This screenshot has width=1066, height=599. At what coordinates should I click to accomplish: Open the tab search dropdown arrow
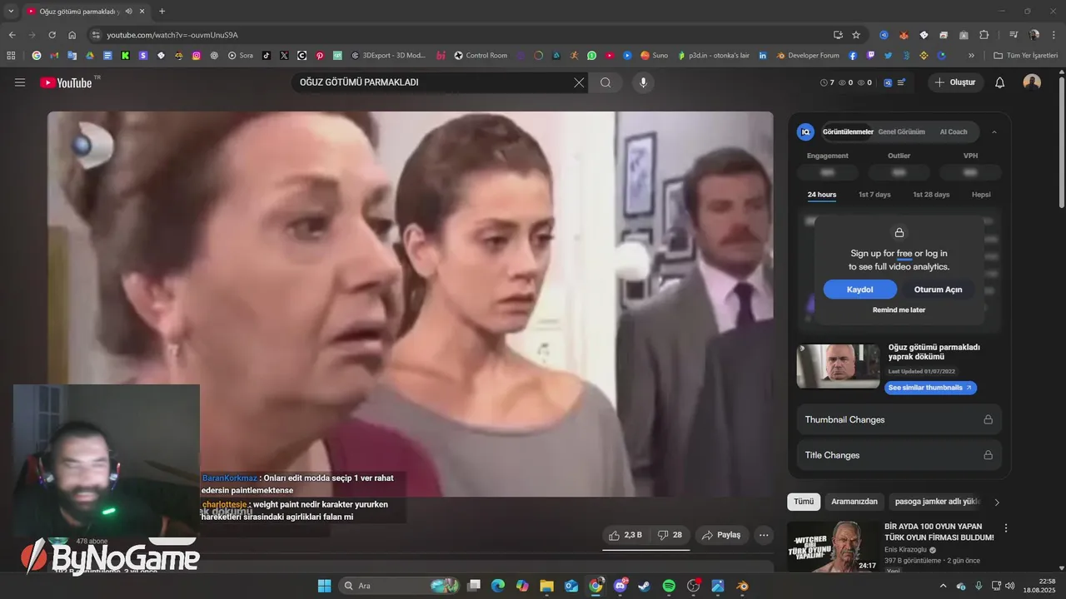point(11,11)
